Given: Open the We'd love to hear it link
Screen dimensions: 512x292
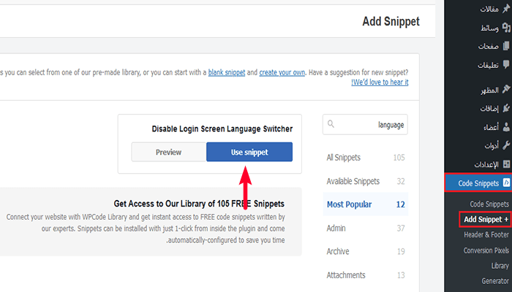Looking at the screenshot, I should [x=380, y=82].
